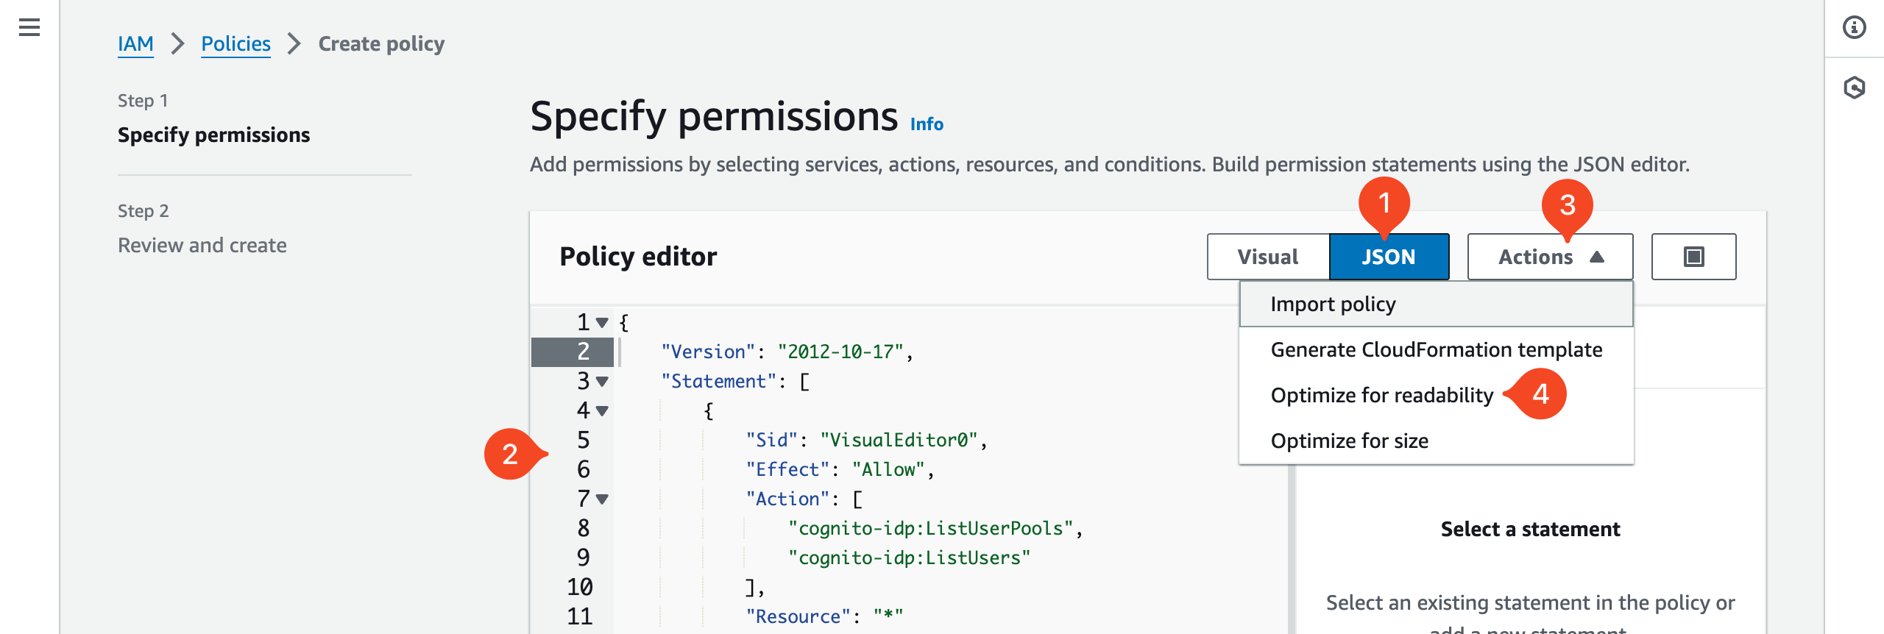
Task: Go to the IAM breadcrumb link
Action: pos(135,44)
